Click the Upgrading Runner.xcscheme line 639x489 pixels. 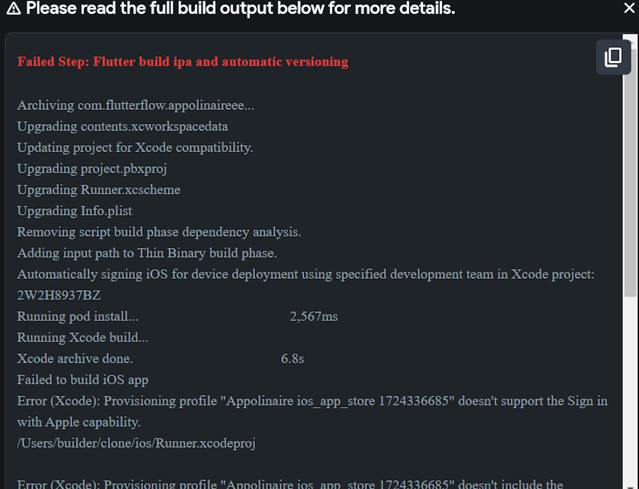(x=98, y=190)
